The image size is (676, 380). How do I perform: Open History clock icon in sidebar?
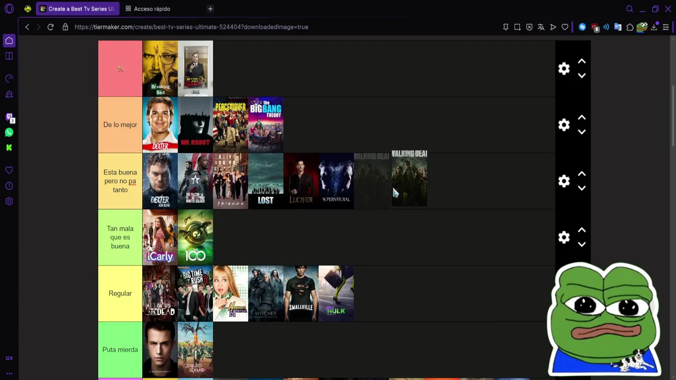[9, 186]
